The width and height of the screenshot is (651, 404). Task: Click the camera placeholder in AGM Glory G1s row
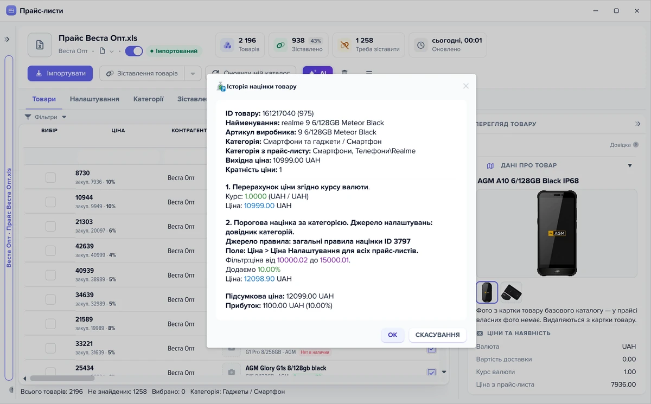click(x=232, y=372)
